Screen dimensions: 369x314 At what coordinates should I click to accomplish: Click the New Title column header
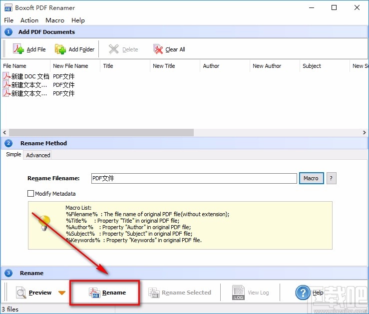(175, 66)
